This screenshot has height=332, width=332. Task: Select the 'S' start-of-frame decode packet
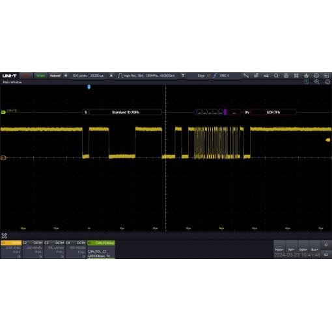[85, 112]
